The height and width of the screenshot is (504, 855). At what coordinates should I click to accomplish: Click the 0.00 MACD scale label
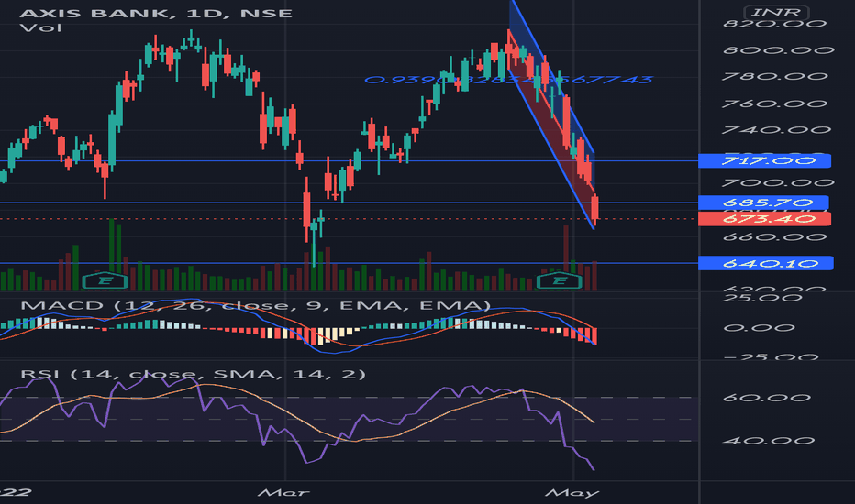(x=759, y=328)
